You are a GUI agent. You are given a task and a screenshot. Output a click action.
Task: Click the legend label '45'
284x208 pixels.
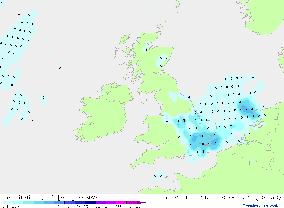click(128, 206)
